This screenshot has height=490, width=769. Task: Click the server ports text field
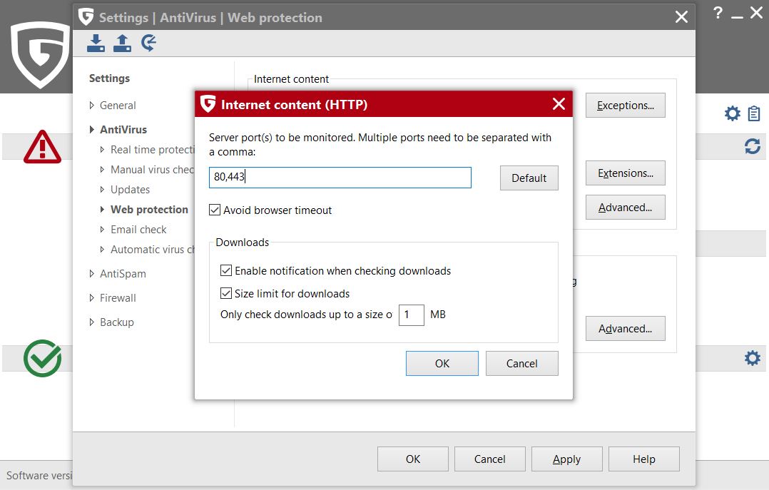(x=340, y=178)
